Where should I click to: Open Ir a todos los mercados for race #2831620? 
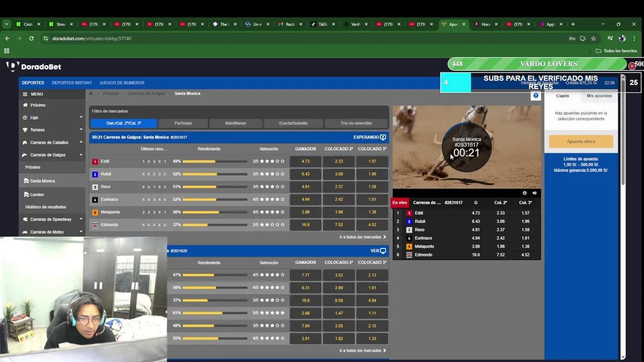(x=363, y=351)
